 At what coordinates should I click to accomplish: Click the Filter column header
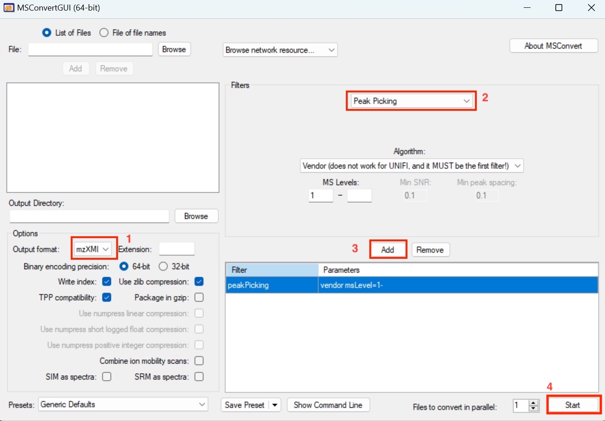272,270
